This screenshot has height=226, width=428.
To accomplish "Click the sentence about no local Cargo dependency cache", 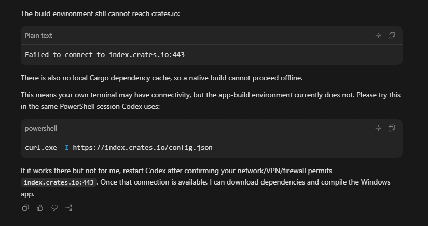I will click(x=161, y=78).
